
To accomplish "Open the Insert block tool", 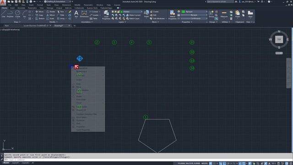I will pos(146,14).
